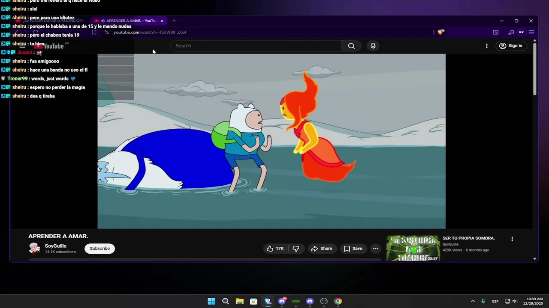Click the video title APRENDER A AMAR.

coord(58,236)
